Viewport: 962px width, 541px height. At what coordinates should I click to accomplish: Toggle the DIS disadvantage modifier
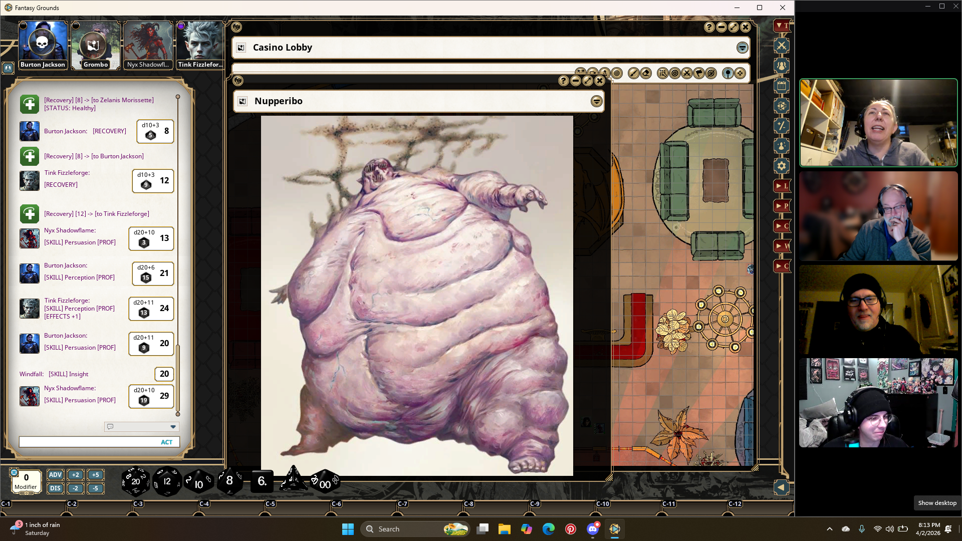coord(55,488)
